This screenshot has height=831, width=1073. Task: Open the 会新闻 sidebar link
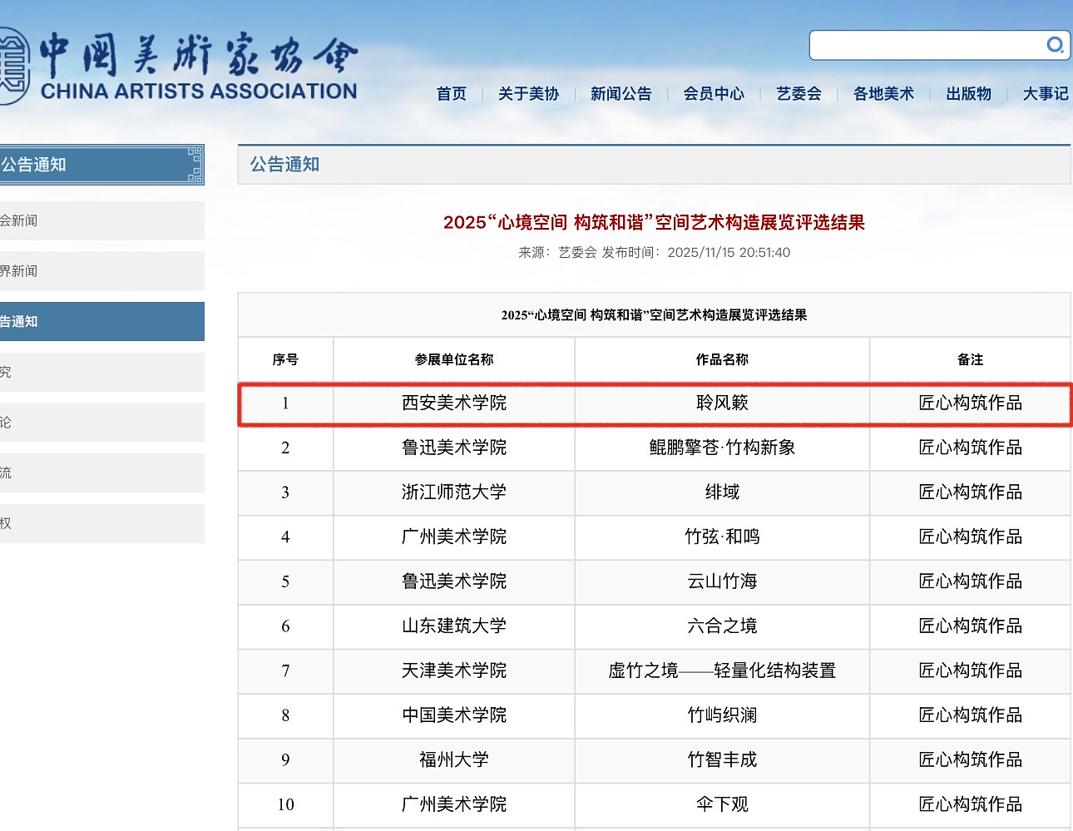pos(100,221)
